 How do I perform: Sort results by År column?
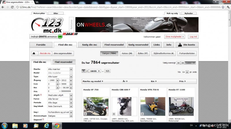click(125, 81)
